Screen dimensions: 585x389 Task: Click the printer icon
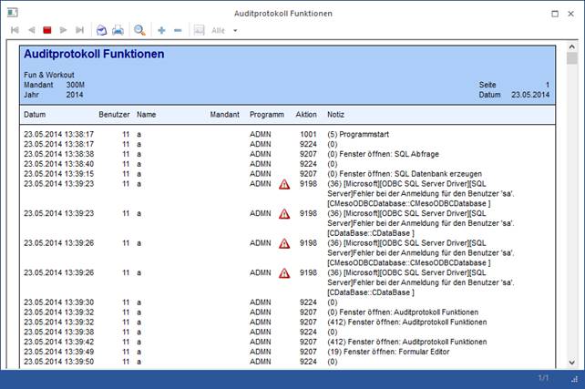(118, 30)
